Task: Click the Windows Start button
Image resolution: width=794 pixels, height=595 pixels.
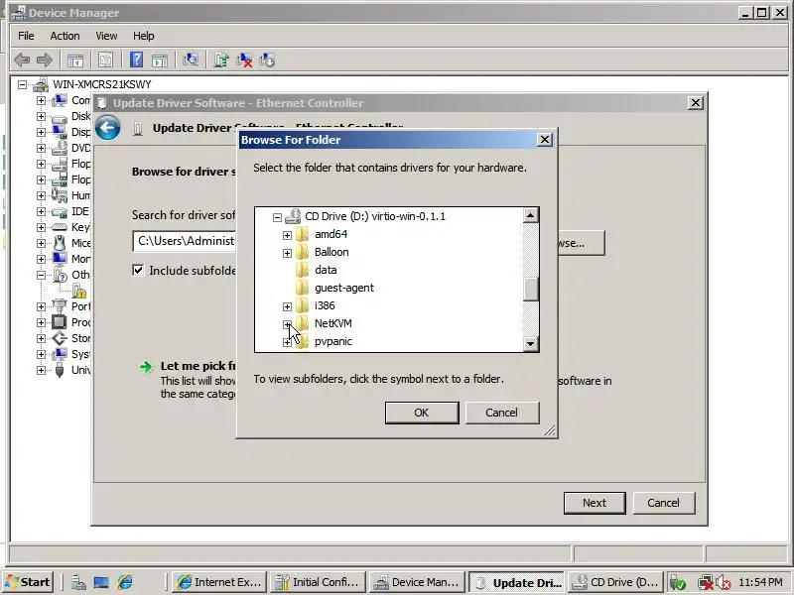Action: click(29, 582)
